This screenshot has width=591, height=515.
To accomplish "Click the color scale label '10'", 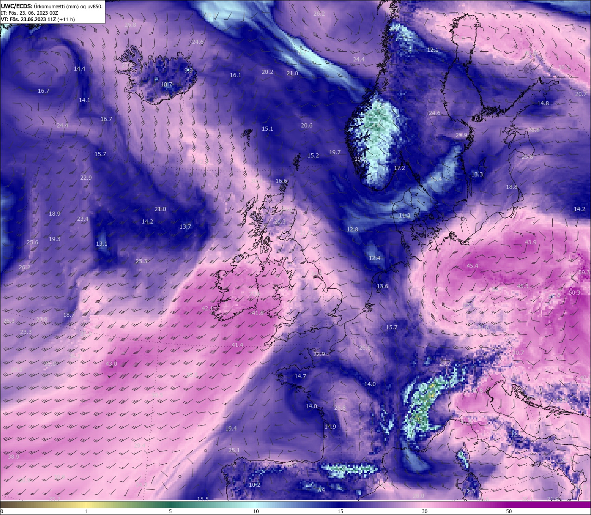I will point(255,511).
